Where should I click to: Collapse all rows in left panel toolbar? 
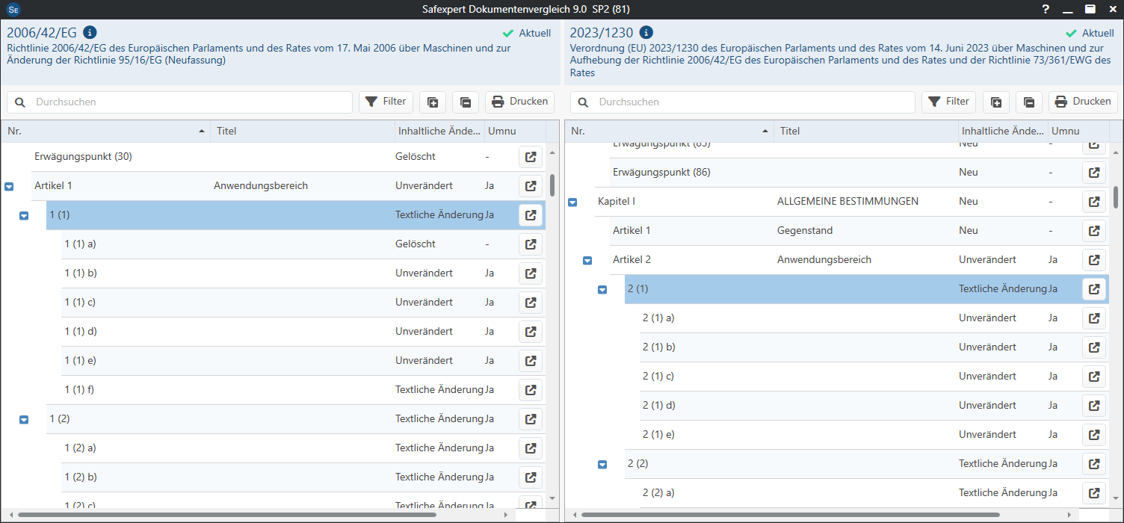(466, 102)
